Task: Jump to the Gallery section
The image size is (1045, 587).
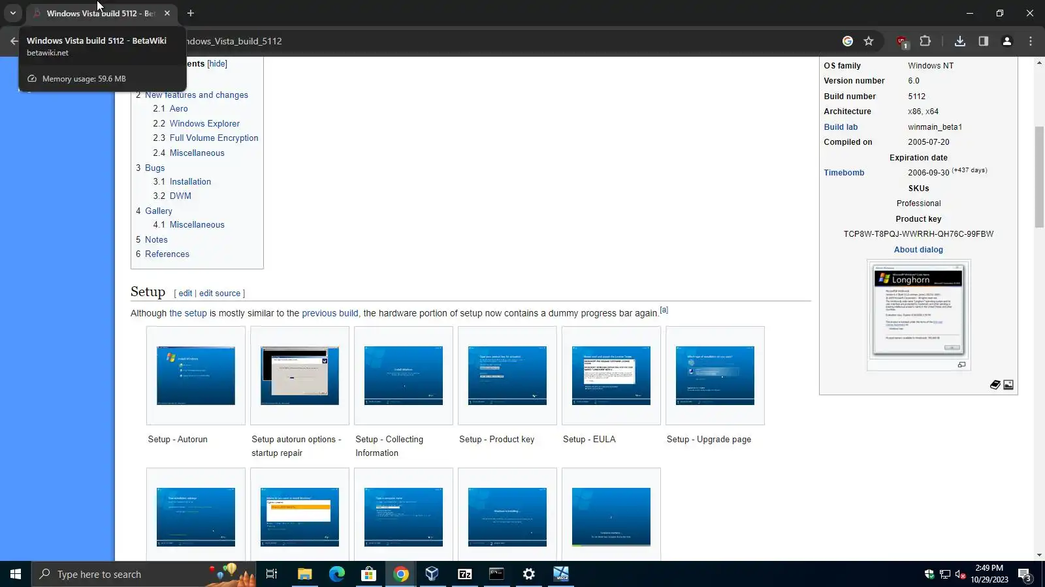Action: (x=159, y=211)
